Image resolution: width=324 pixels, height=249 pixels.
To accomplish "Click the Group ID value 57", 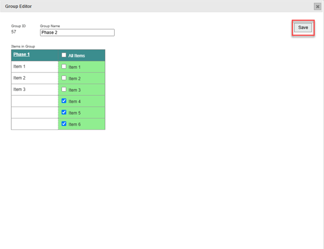I will point(14,32).
